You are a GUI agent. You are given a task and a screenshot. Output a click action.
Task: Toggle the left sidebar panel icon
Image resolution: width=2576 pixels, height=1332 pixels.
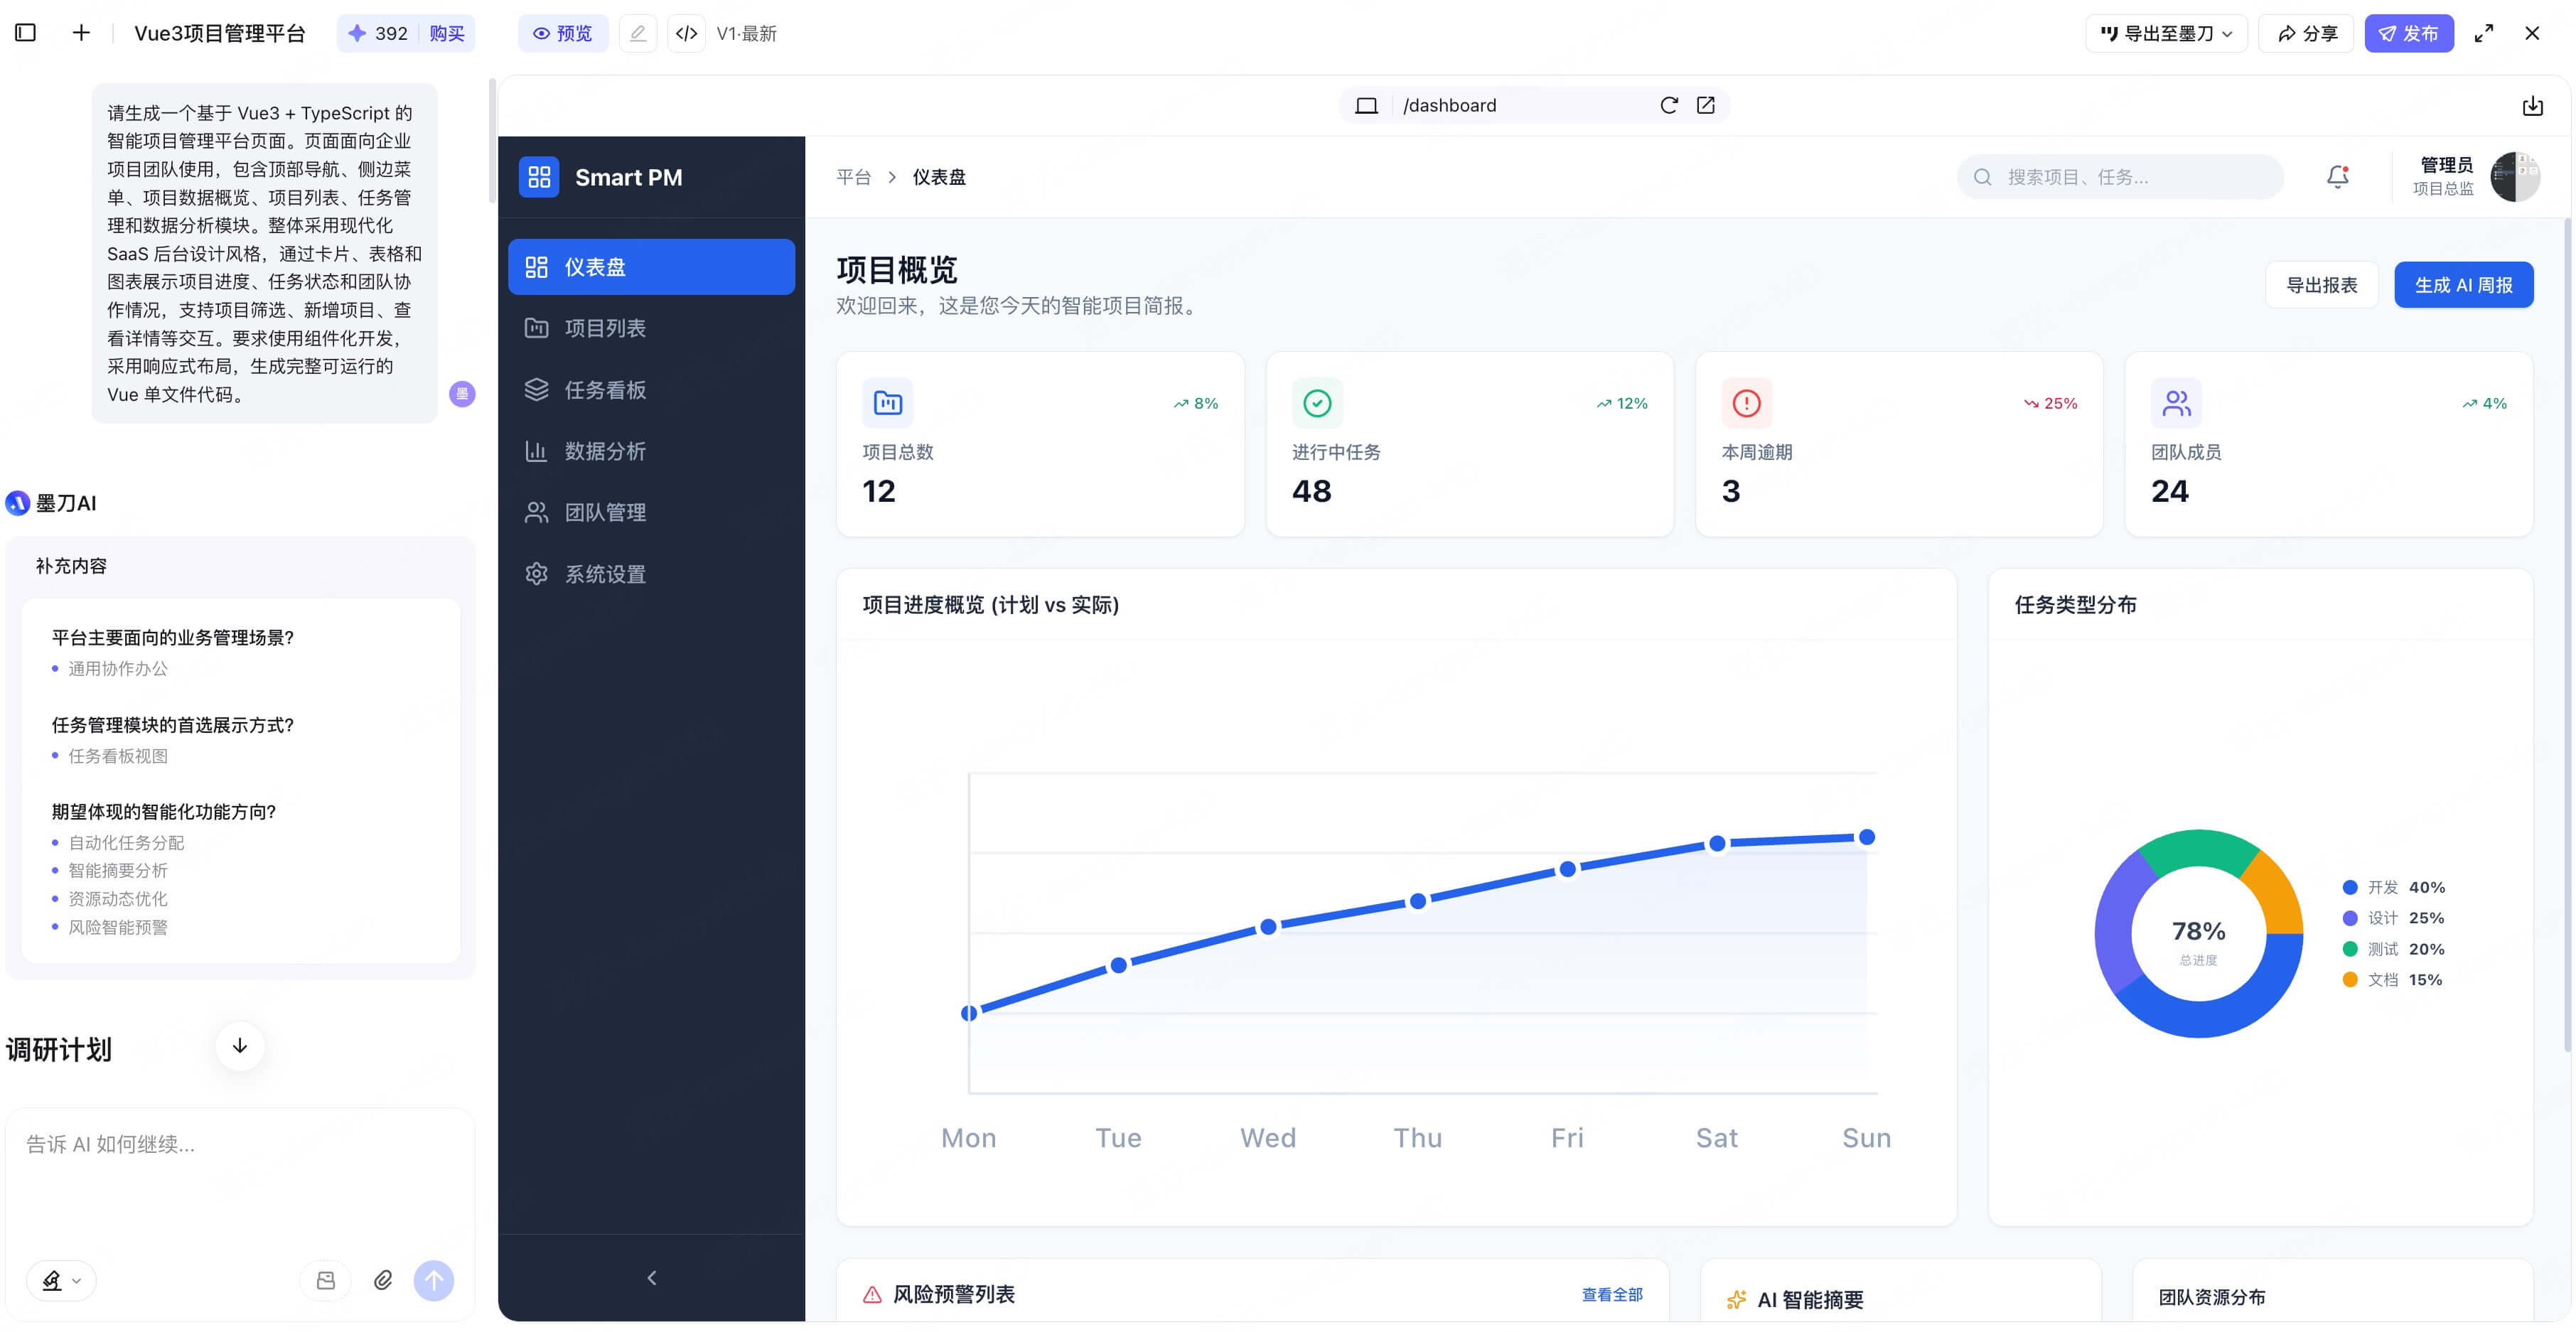pyautogui.click(x=26, y=33)
